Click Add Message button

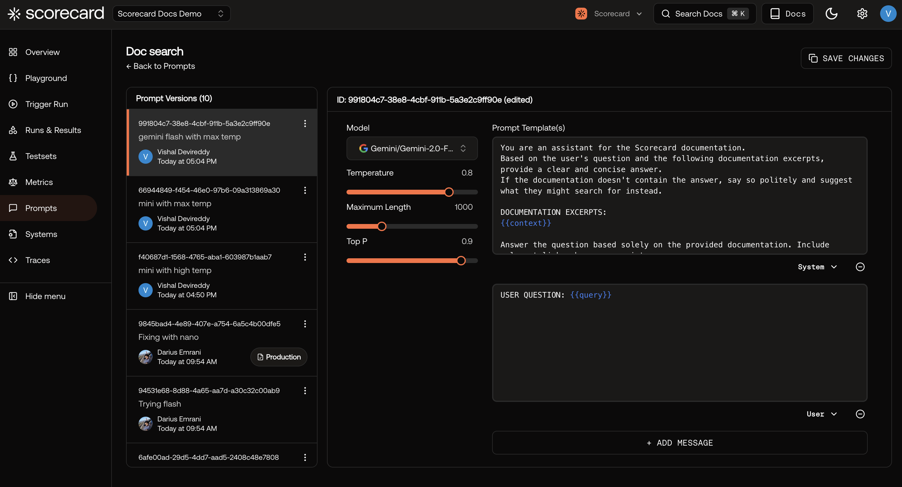point(679,443)
